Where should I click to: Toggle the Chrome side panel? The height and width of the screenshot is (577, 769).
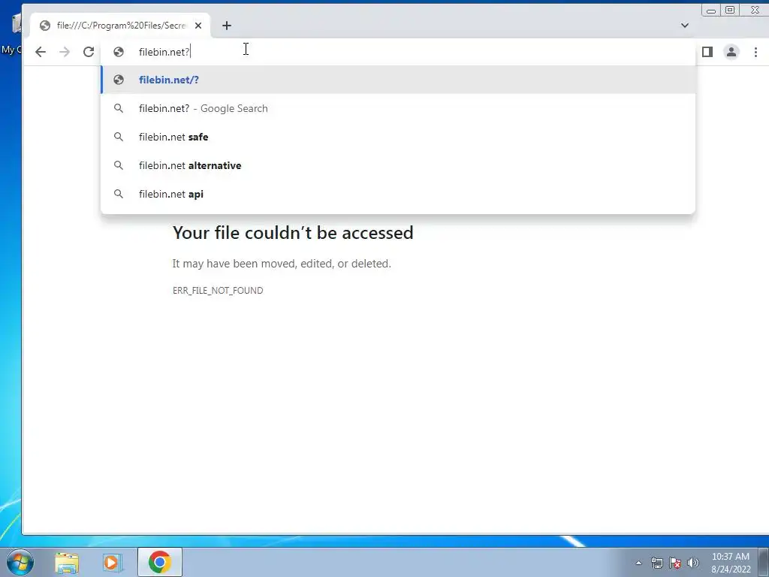click(707, 52)
